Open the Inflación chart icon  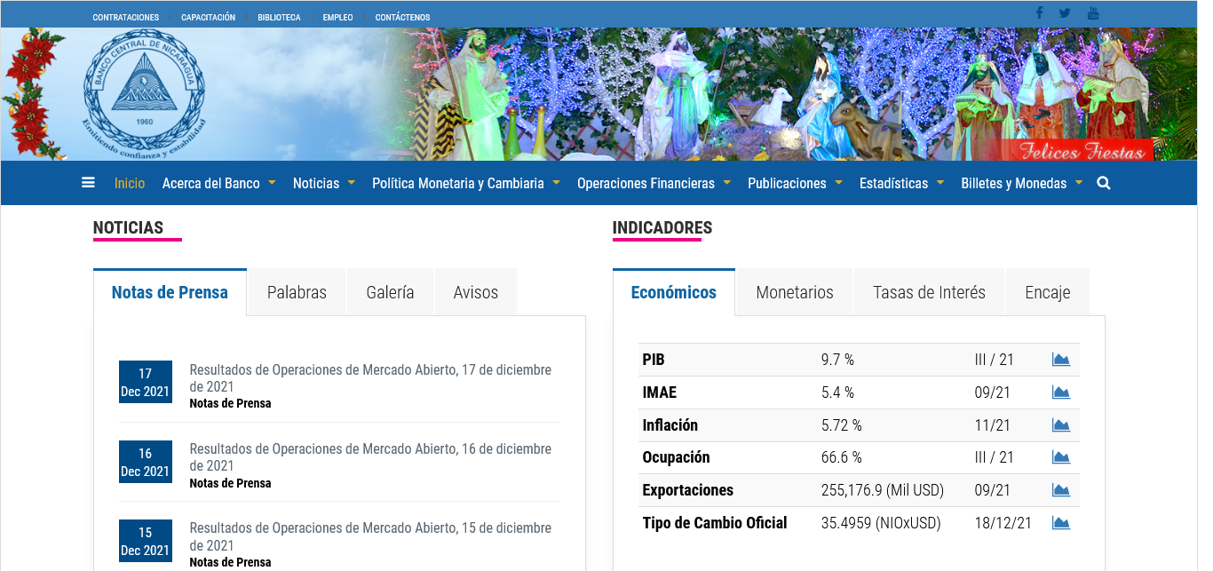click(1060, 425)
